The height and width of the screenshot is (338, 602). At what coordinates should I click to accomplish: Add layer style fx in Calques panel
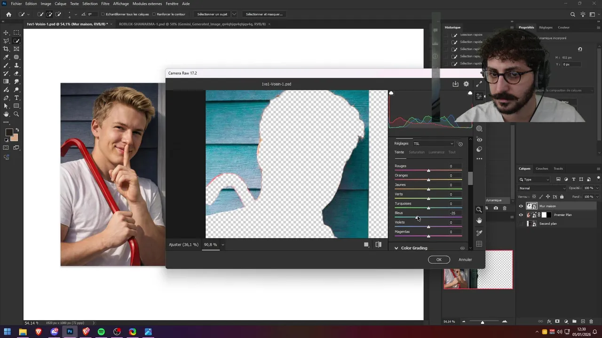549,322
